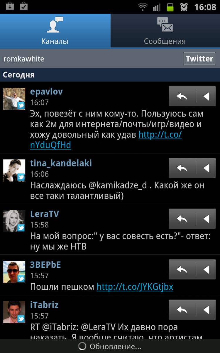Open triangle arrow on iTabriz's post

[206, 310]
